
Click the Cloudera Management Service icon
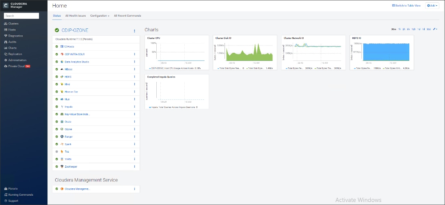(62, 189)
